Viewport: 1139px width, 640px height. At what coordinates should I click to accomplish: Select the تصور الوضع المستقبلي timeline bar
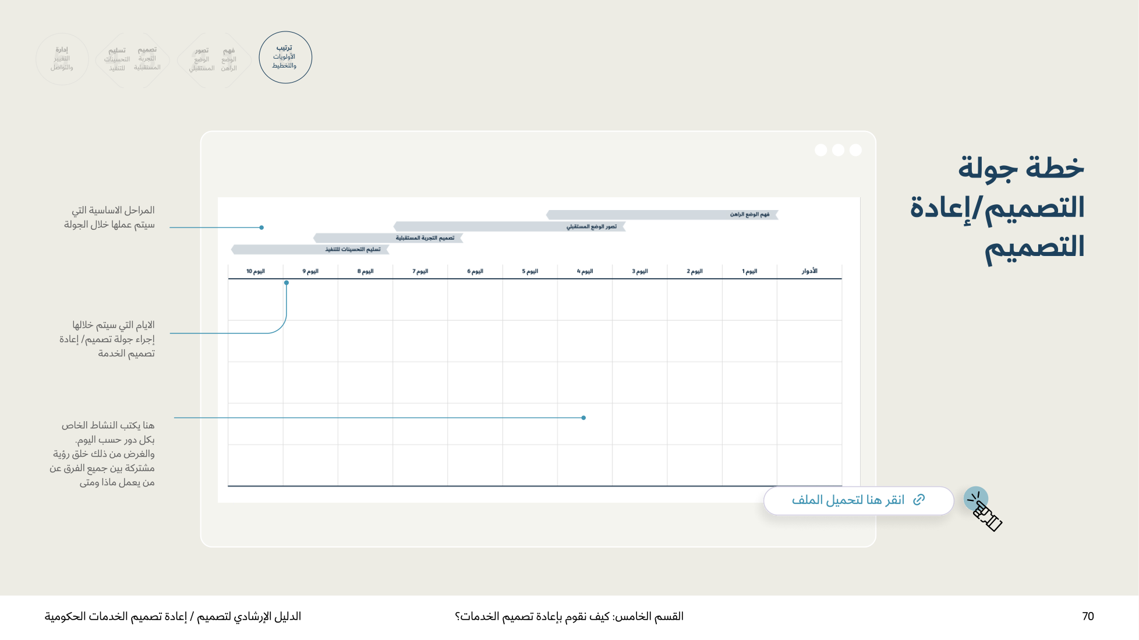tap(510, 226)
